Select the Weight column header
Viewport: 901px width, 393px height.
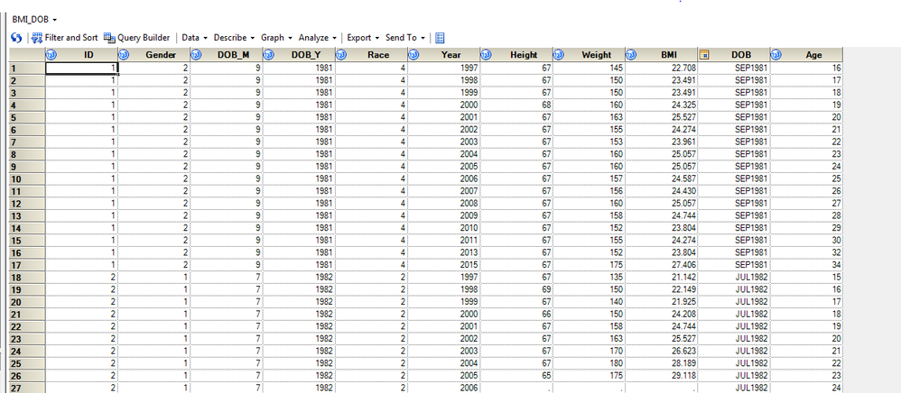tap(589, 55)
